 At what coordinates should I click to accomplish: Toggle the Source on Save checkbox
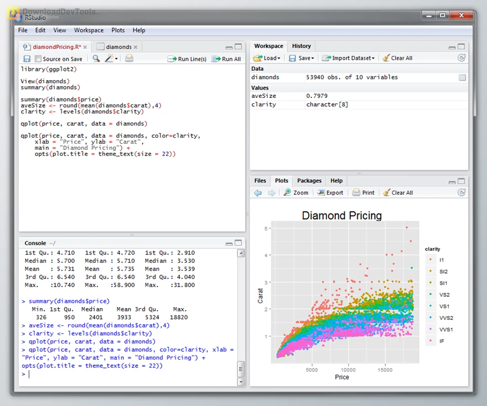click(x=38, y=59)
